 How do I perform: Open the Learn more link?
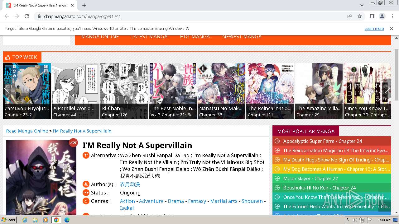point(374,28)
